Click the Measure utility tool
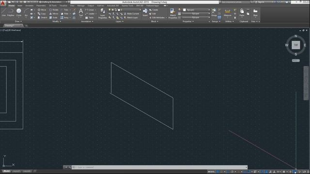The height and width of the screenshot is (174, 310). point(228,12)
